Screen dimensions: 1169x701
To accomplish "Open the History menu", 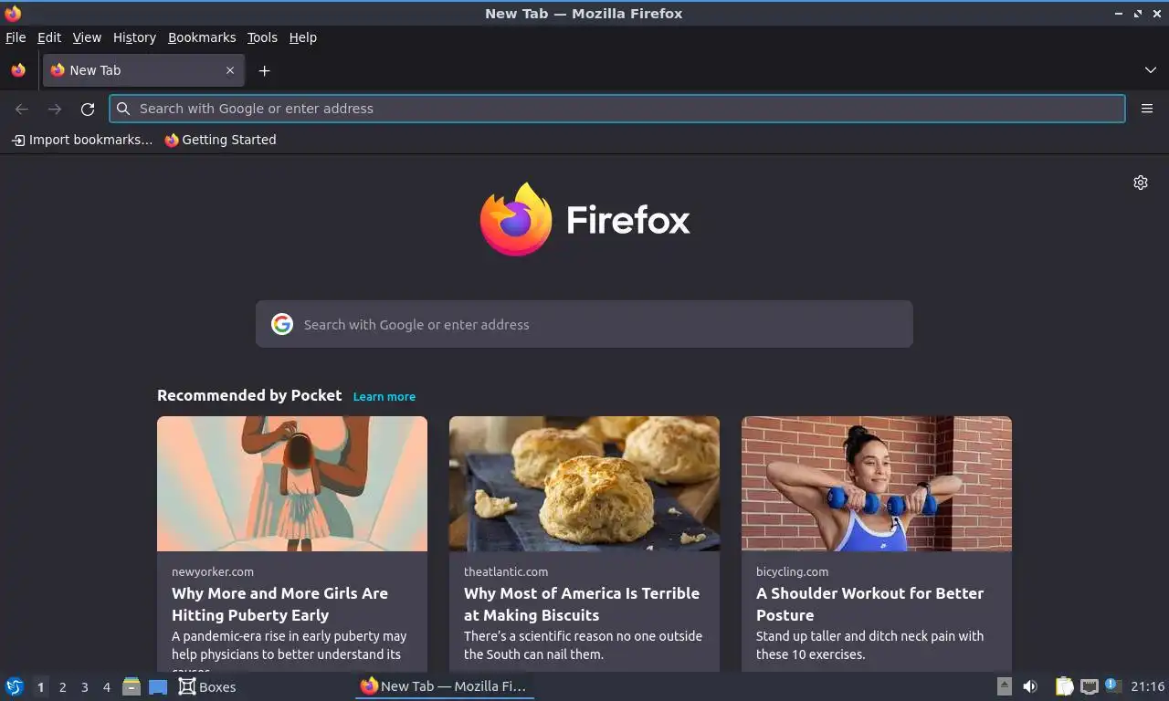I will coord(134,37).
